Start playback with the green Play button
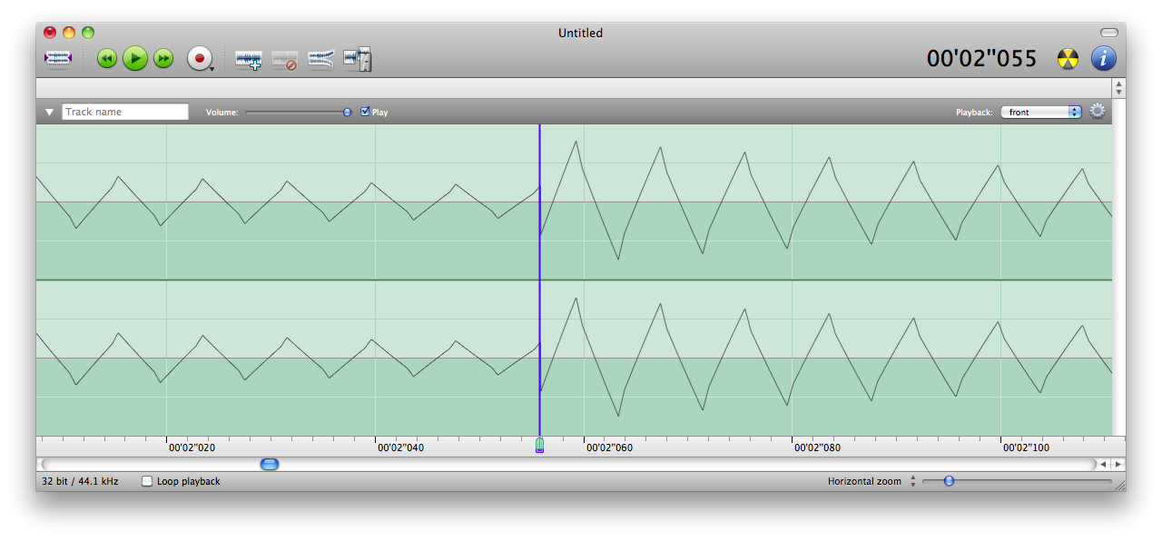 135,59
